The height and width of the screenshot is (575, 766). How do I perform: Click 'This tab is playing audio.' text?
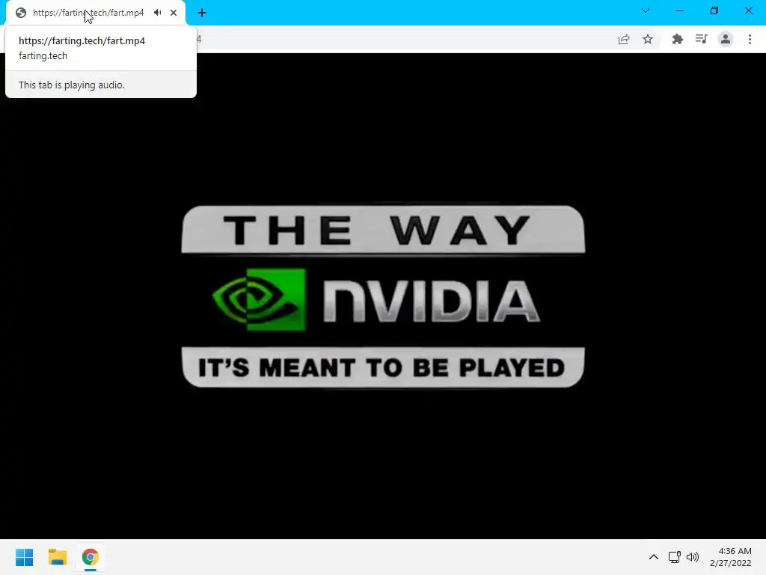coord(72,85)
